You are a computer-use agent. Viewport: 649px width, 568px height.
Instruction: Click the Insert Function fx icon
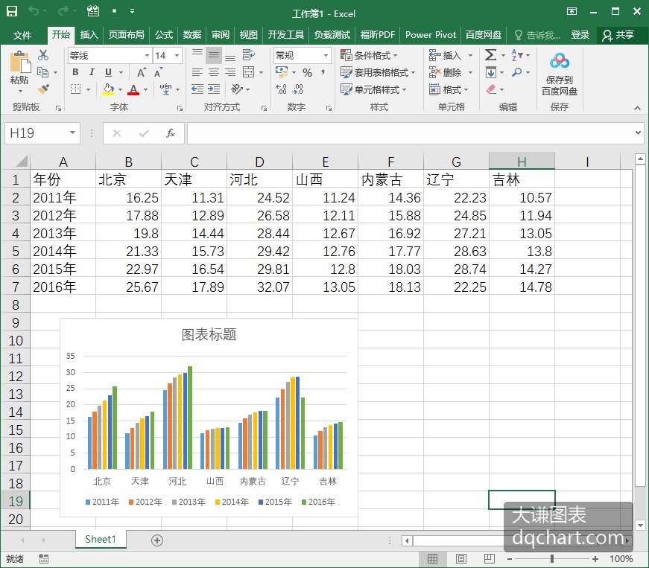tap(170, 133)
